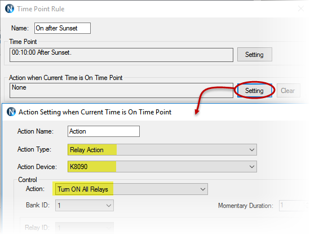Click the Name field containing On after Sunset
Screen dimensions: 310x235
pos(63,28)
